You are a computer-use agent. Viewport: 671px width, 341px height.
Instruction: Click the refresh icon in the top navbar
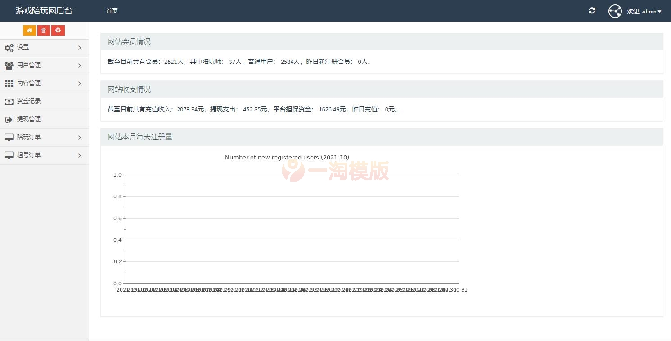click(x=592, y=11)
